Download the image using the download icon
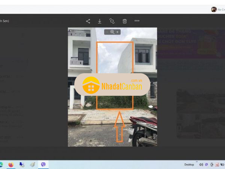Viewport: 225px width, 169px height. coord(100,21)
